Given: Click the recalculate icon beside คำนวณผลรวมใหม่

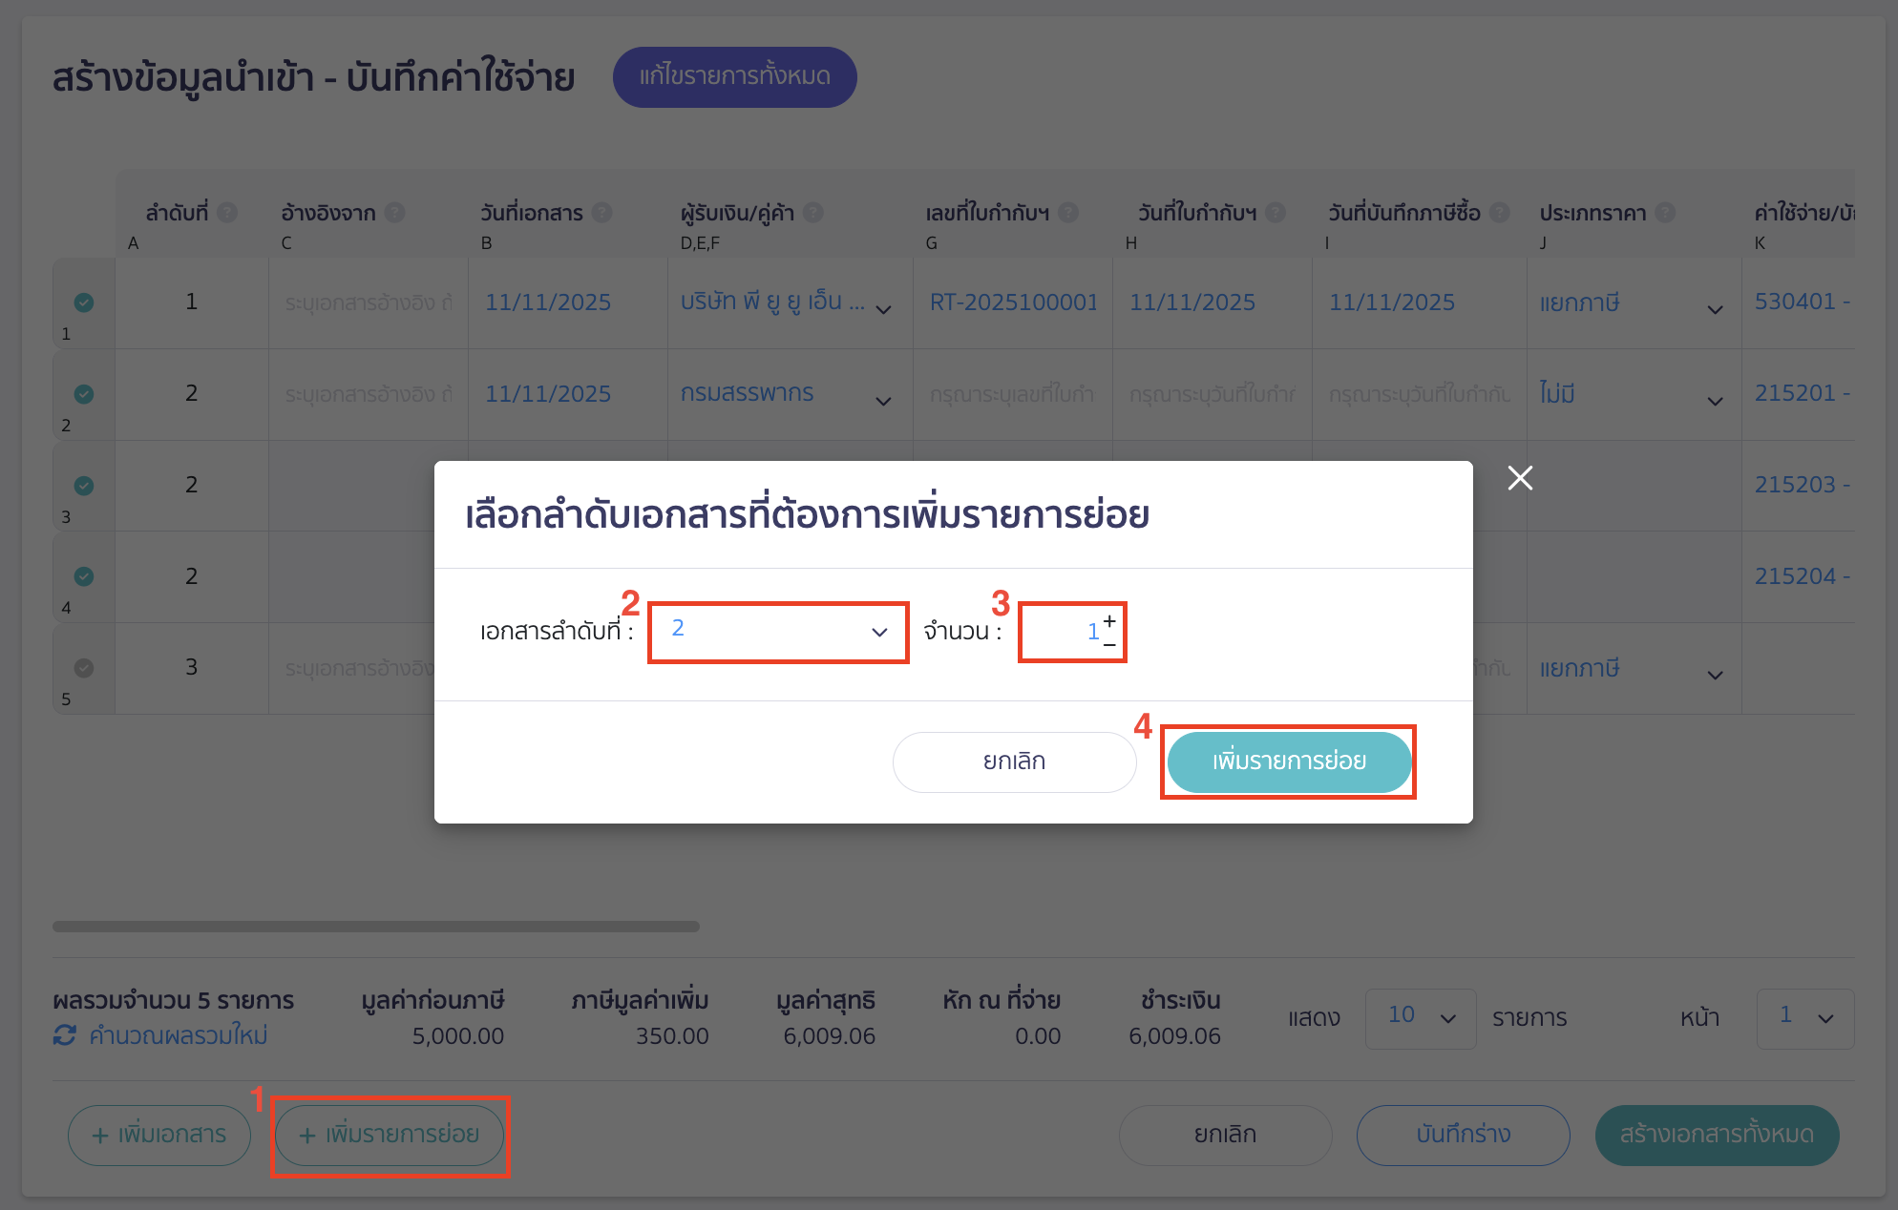Looking at the screenshot, I should pyautogui.click(x=63, y=1035).
